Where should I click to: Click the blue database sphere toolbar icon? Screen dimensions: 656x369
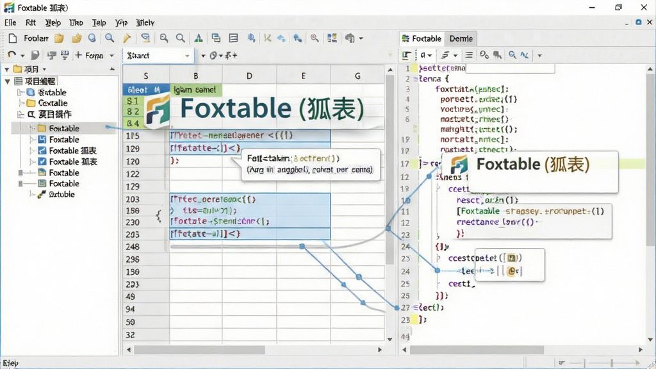pos(92,38)
